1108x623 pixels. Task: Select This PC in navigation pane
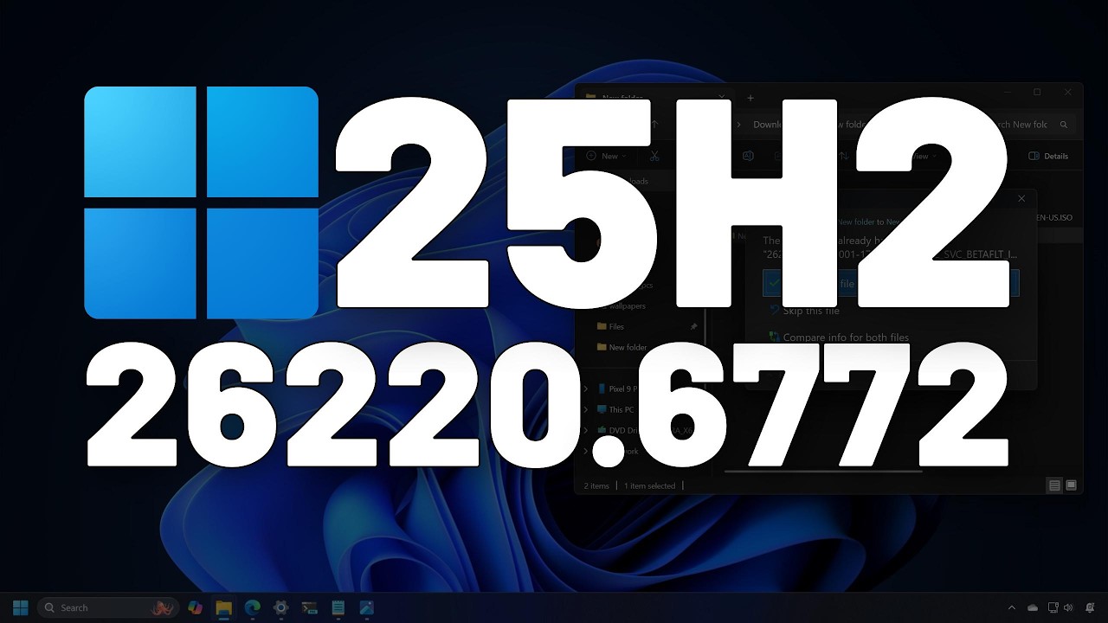click(615, 409)
